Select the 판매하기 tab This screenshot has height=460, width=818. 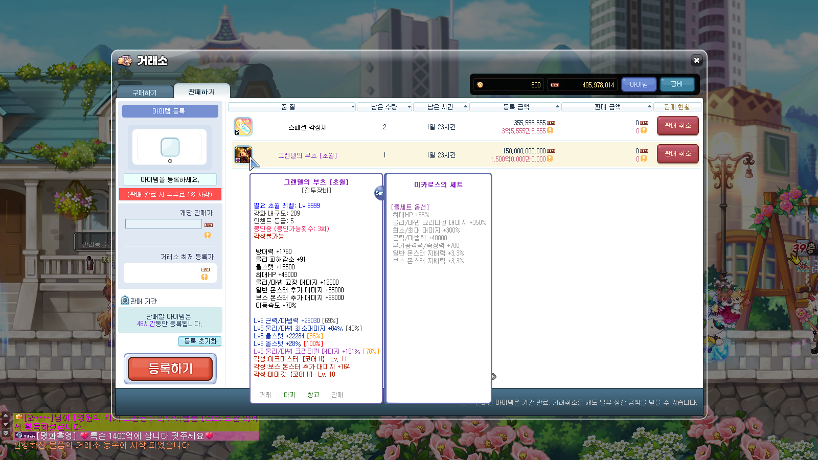pos(201,92)
